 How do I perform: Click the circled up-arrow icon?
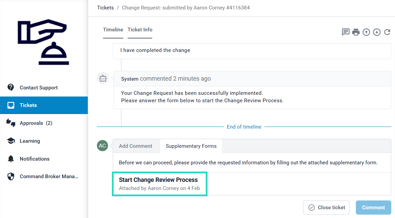coord(366,32)
